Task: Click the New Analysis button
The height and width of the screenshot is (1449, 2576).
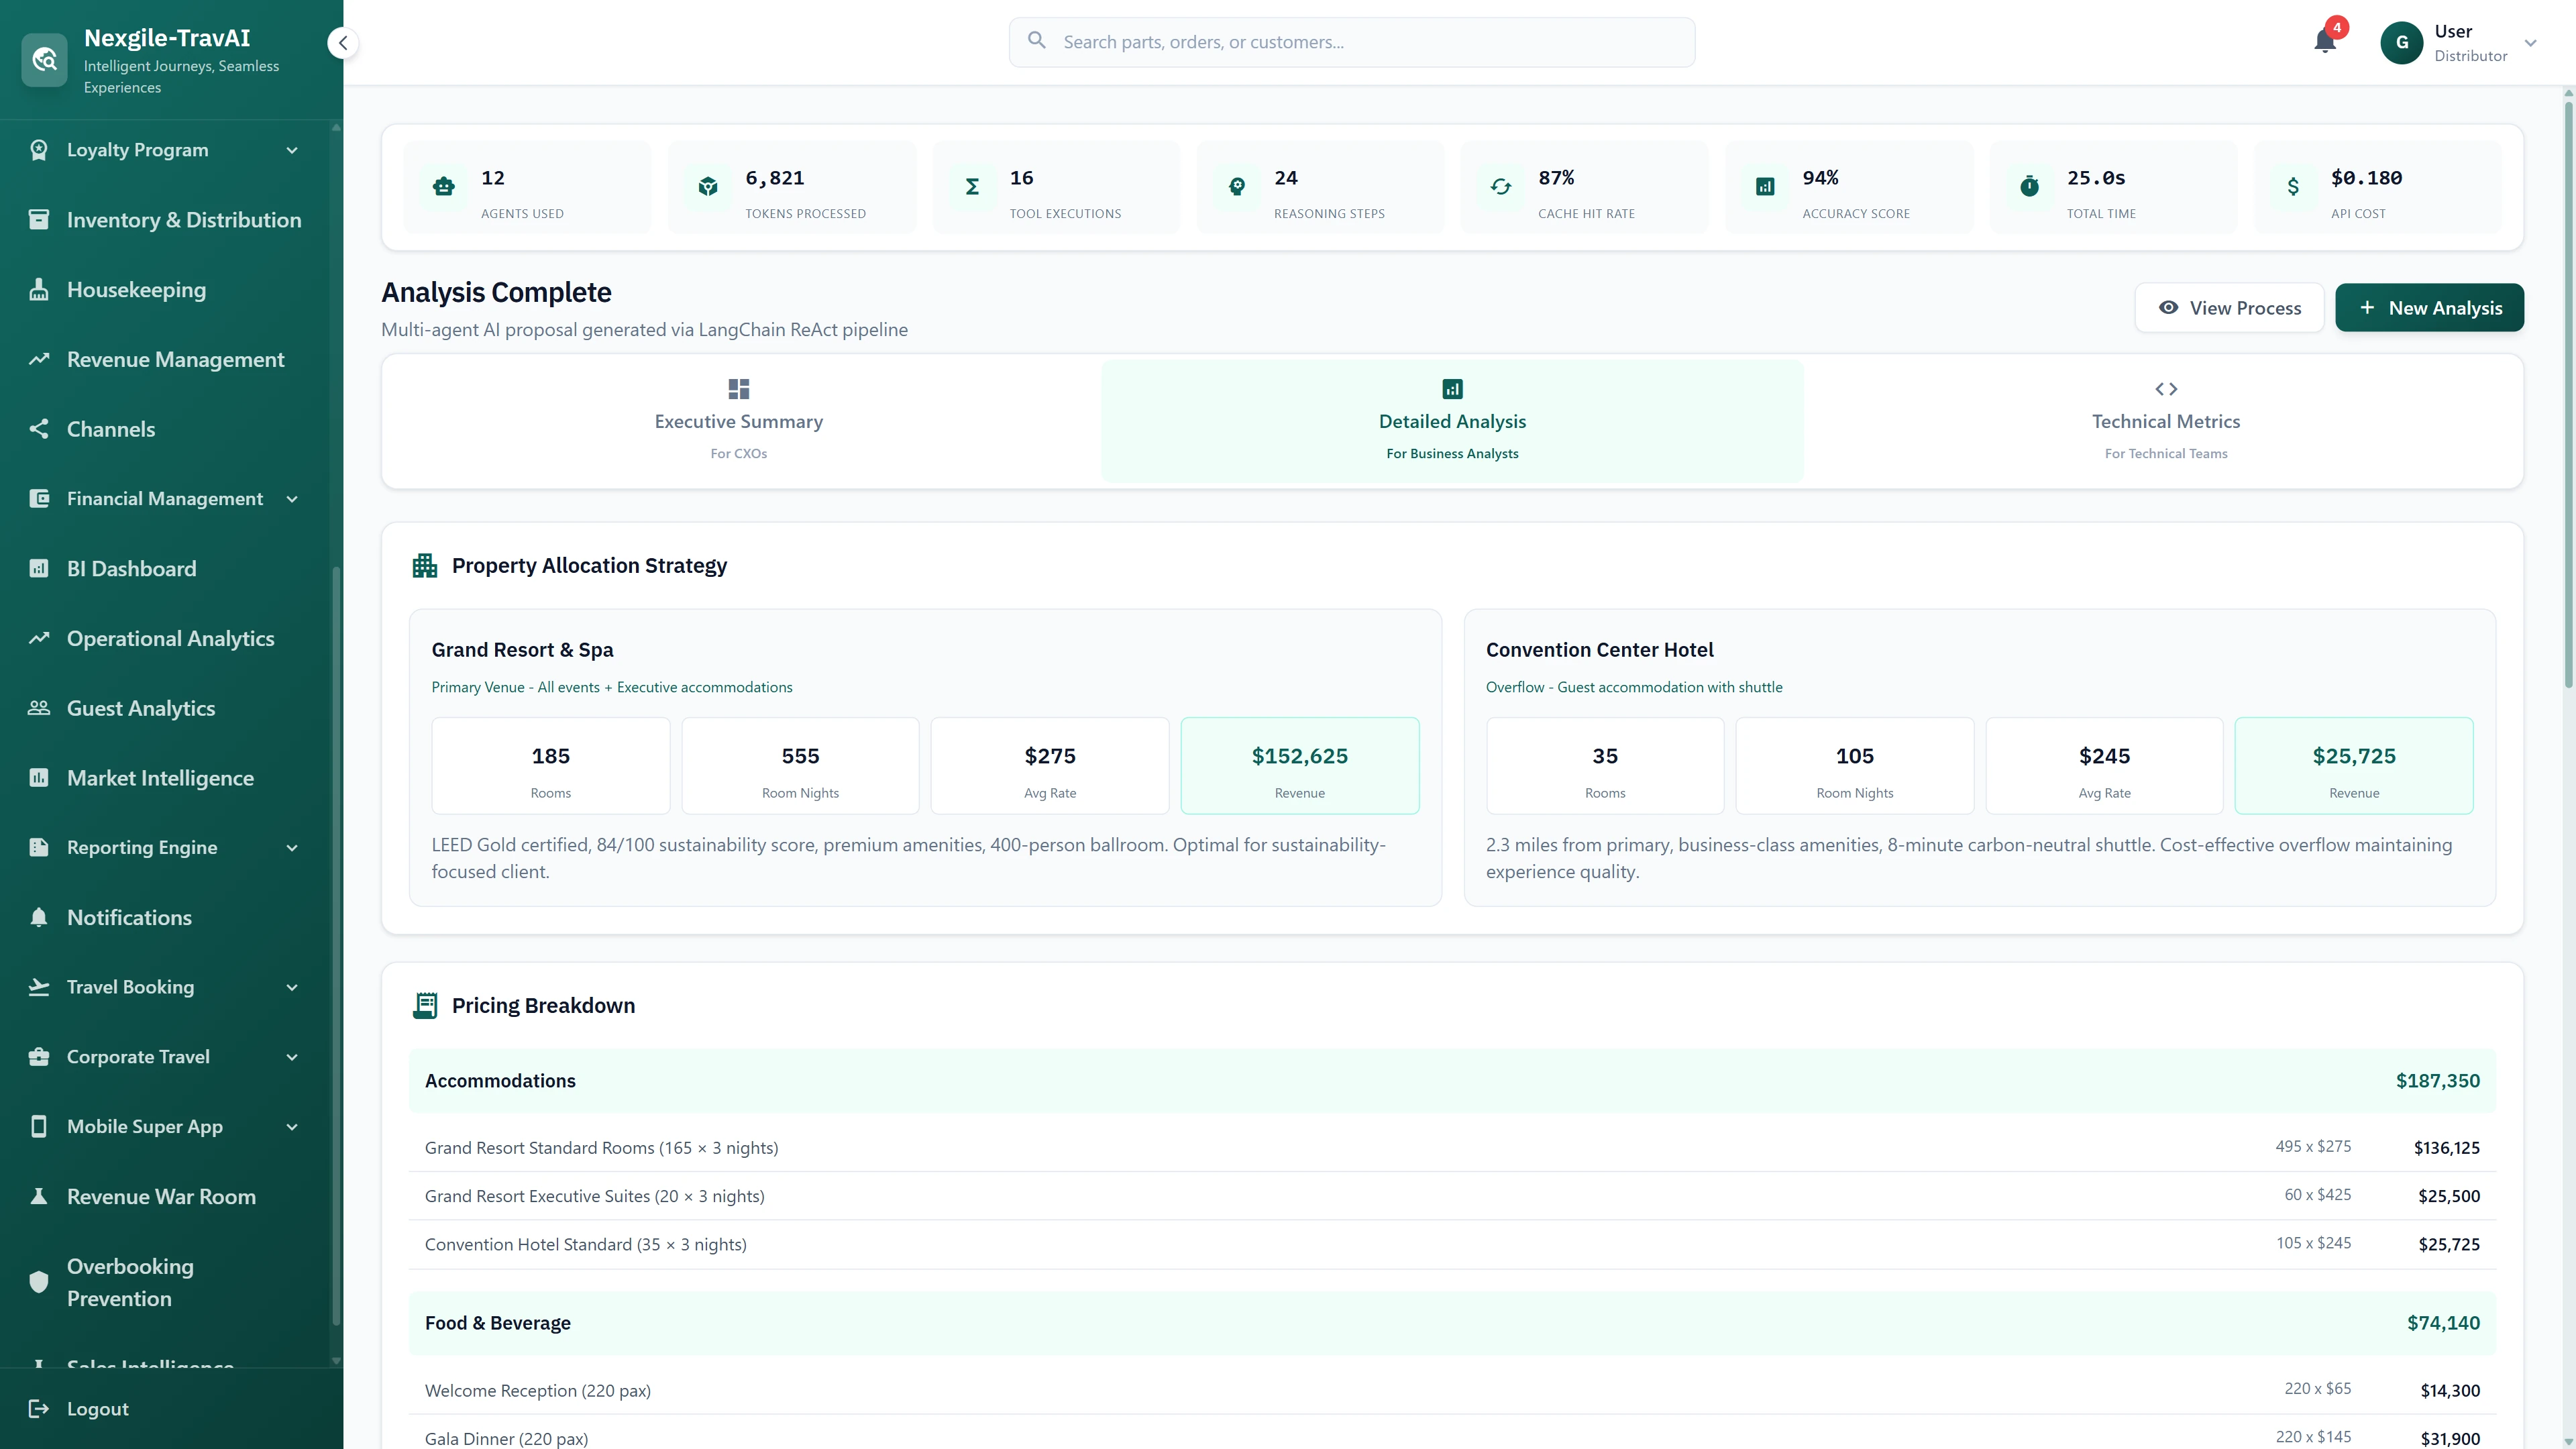Action: 2429,307
